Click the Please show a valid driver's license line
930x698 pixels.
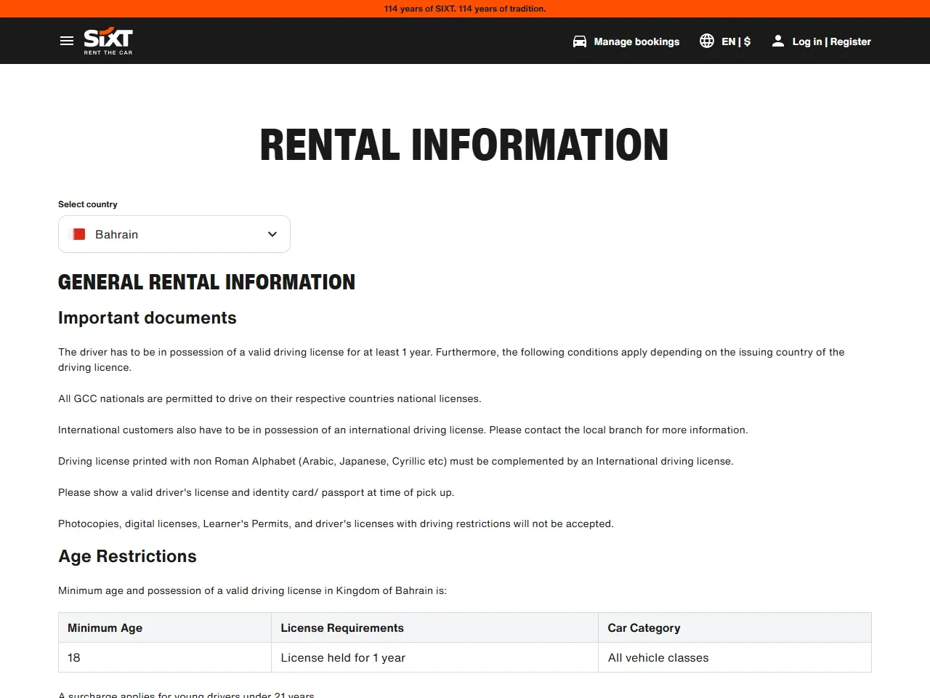256,492
